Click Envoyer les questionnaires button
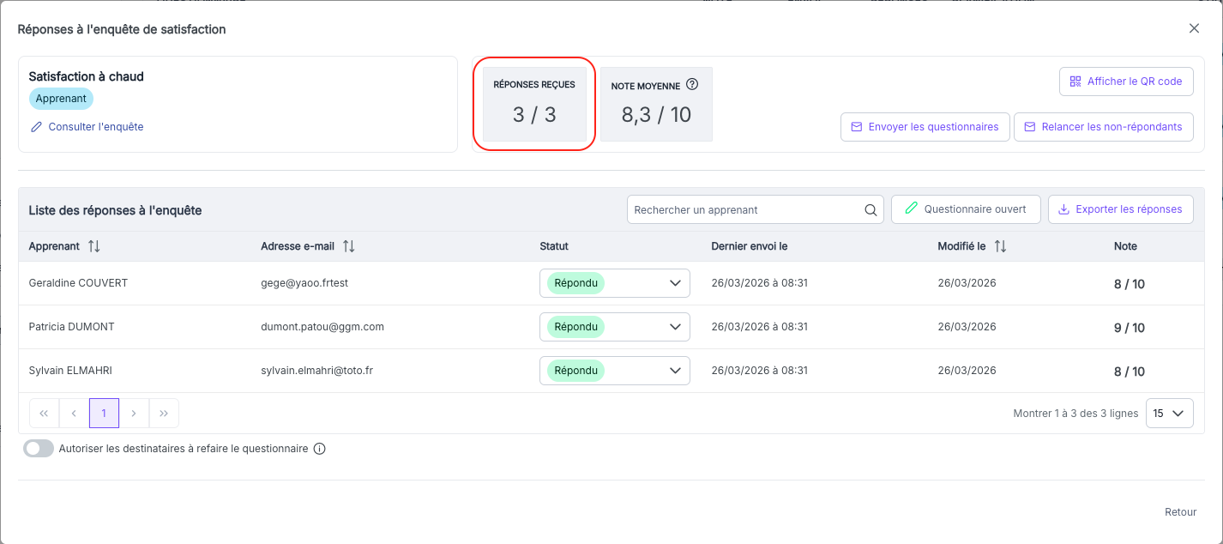Viewport: 1223px width, 544px height. click(925, 127)
